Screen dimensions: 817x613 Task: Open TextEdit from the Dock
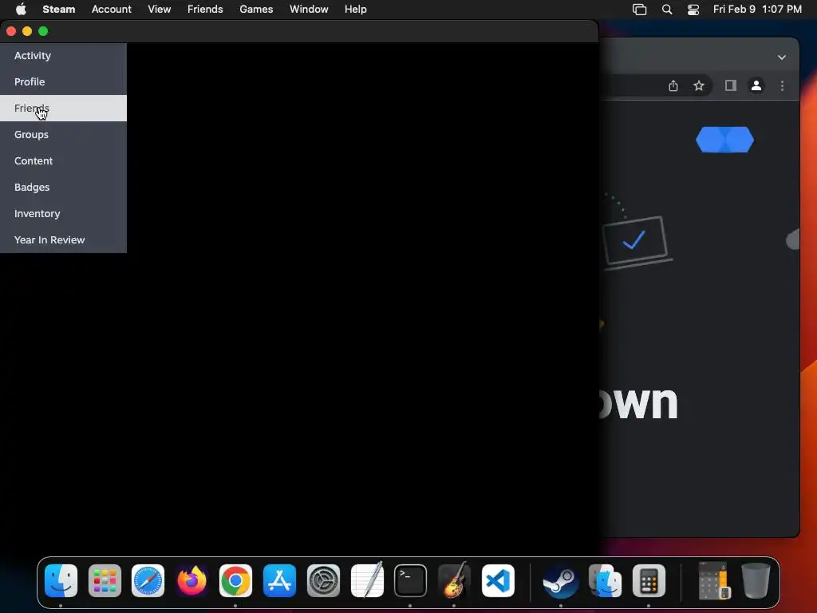click(x=367, y=579)
